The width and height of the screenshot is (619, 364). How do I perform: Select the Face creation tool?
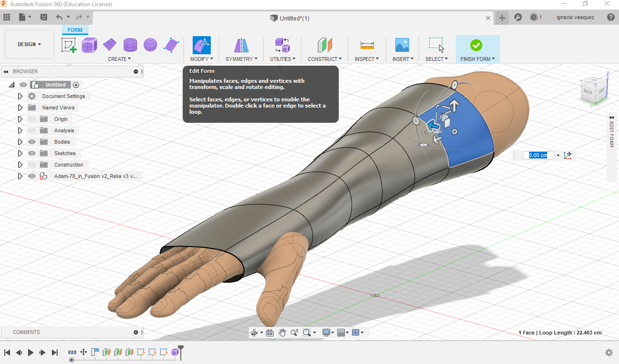pyautogui.click(x=171, y=45)
